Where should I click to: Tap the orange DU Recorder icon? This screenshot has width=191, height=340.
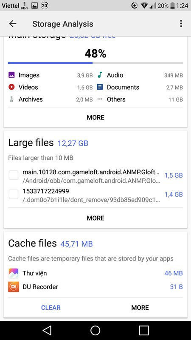[14, 286]
